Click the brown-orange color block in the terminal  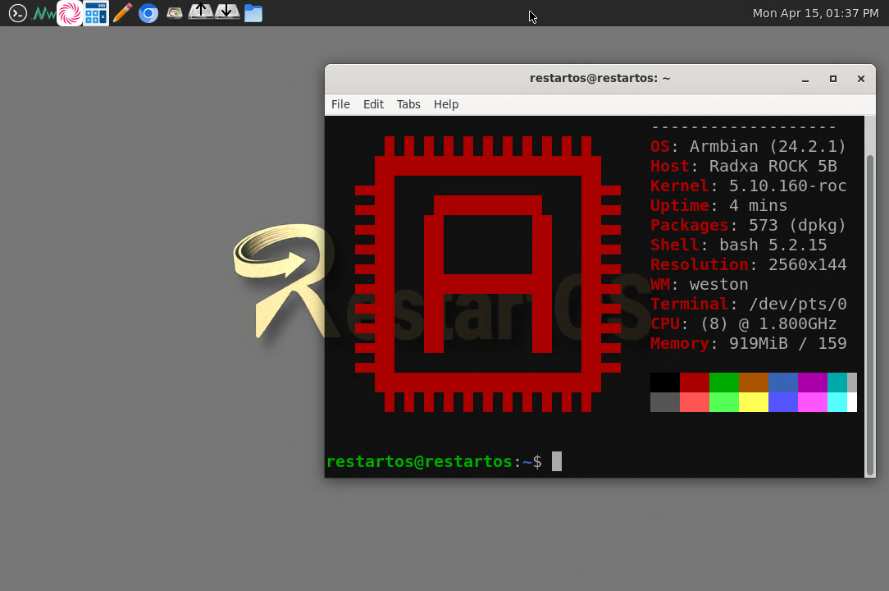coord(754,383)
